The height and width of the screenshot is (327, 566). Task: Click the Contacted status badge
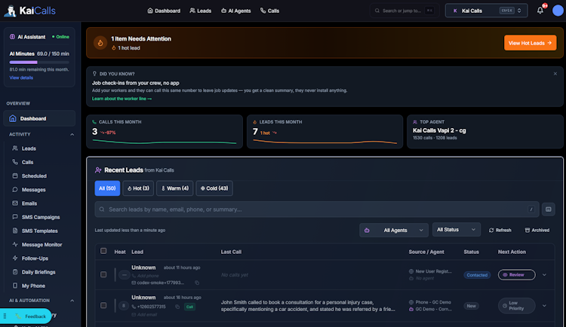(477, 275)
